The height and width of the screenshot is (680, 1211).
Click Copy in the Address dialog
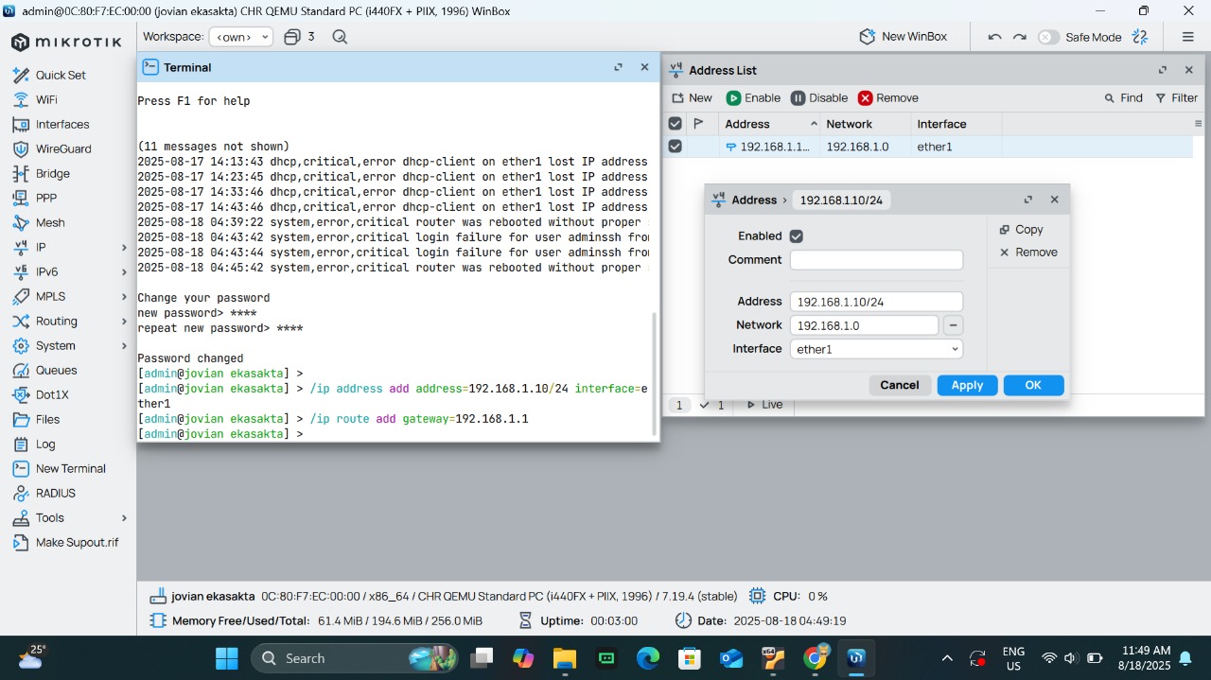[x=1021, y=230]
